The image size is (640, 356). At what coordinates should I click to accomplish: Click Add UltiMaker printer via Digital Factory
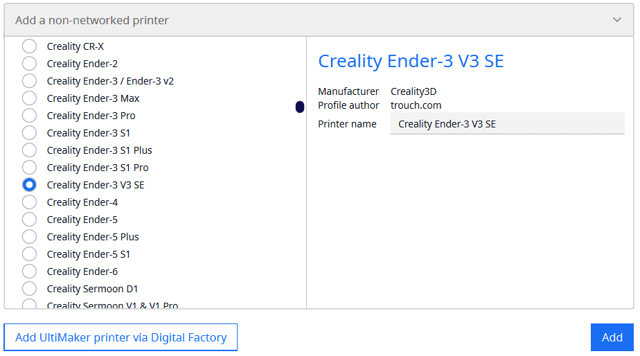[121, 337]
